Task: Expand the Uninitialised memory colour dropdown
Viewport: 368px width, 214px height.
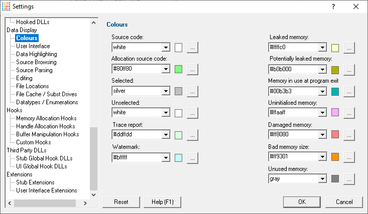Action: point(322,112)
